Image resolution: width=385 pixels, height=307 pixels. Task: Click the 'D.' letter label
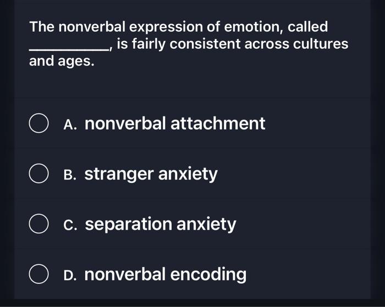coord(70,275)
